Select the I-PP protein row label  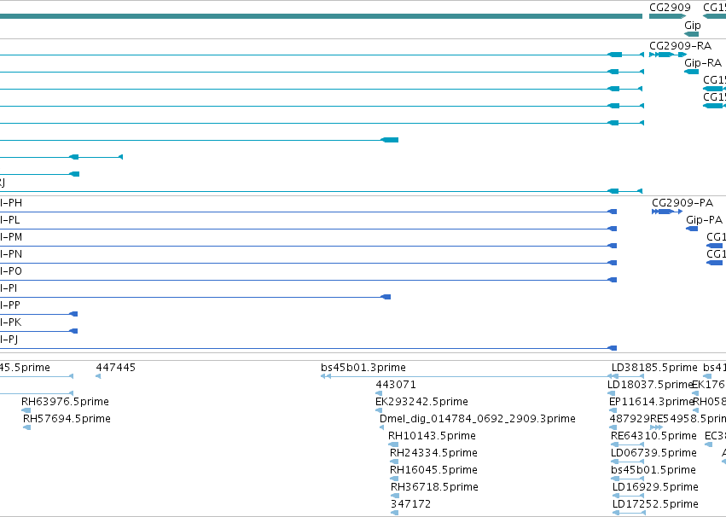pos(10,305)
